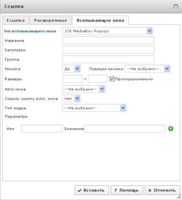This screenshot has width=182, height=200.
Task: Expand the Иконка dropdown set to Да
Action: 71,69
